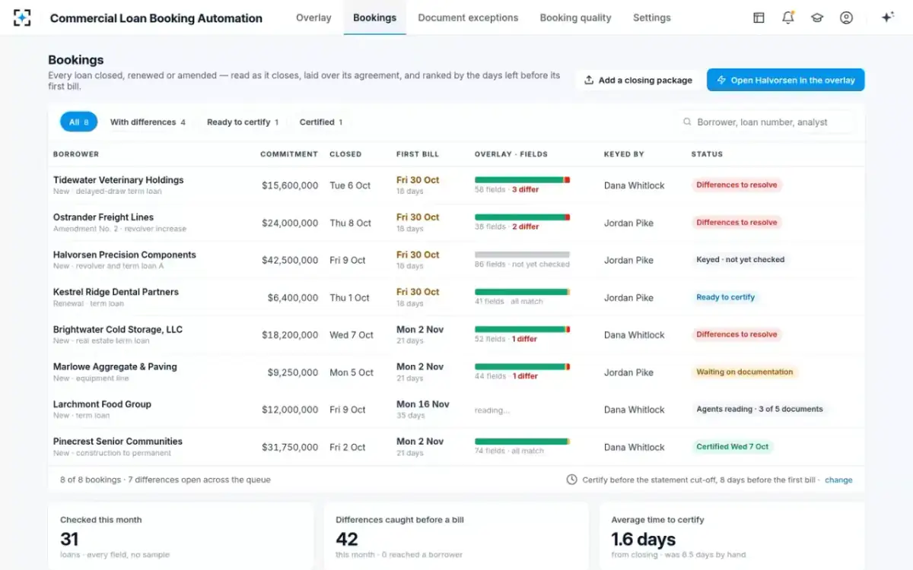Click Waiting on documentation badge
Screen dimensions: 913x570
745,372
